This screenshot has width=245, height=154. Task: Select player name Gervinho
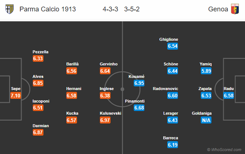109,64
